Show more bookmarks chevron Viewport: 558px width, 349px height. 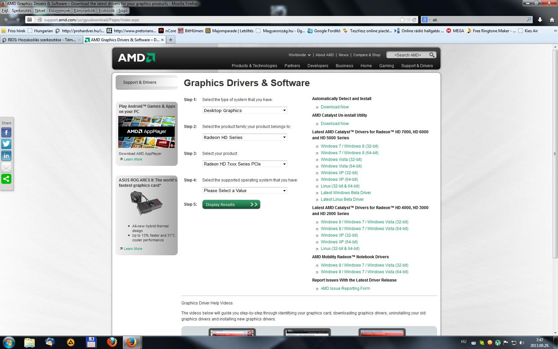click(x=555, y=31)
